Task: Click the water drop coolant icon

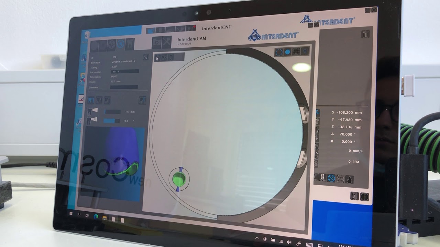Action: point(349,179)
